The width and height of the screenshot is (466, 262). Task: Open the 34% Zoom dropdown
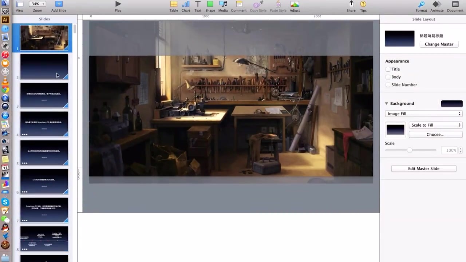pyautogui.click(x=37, y=4)
